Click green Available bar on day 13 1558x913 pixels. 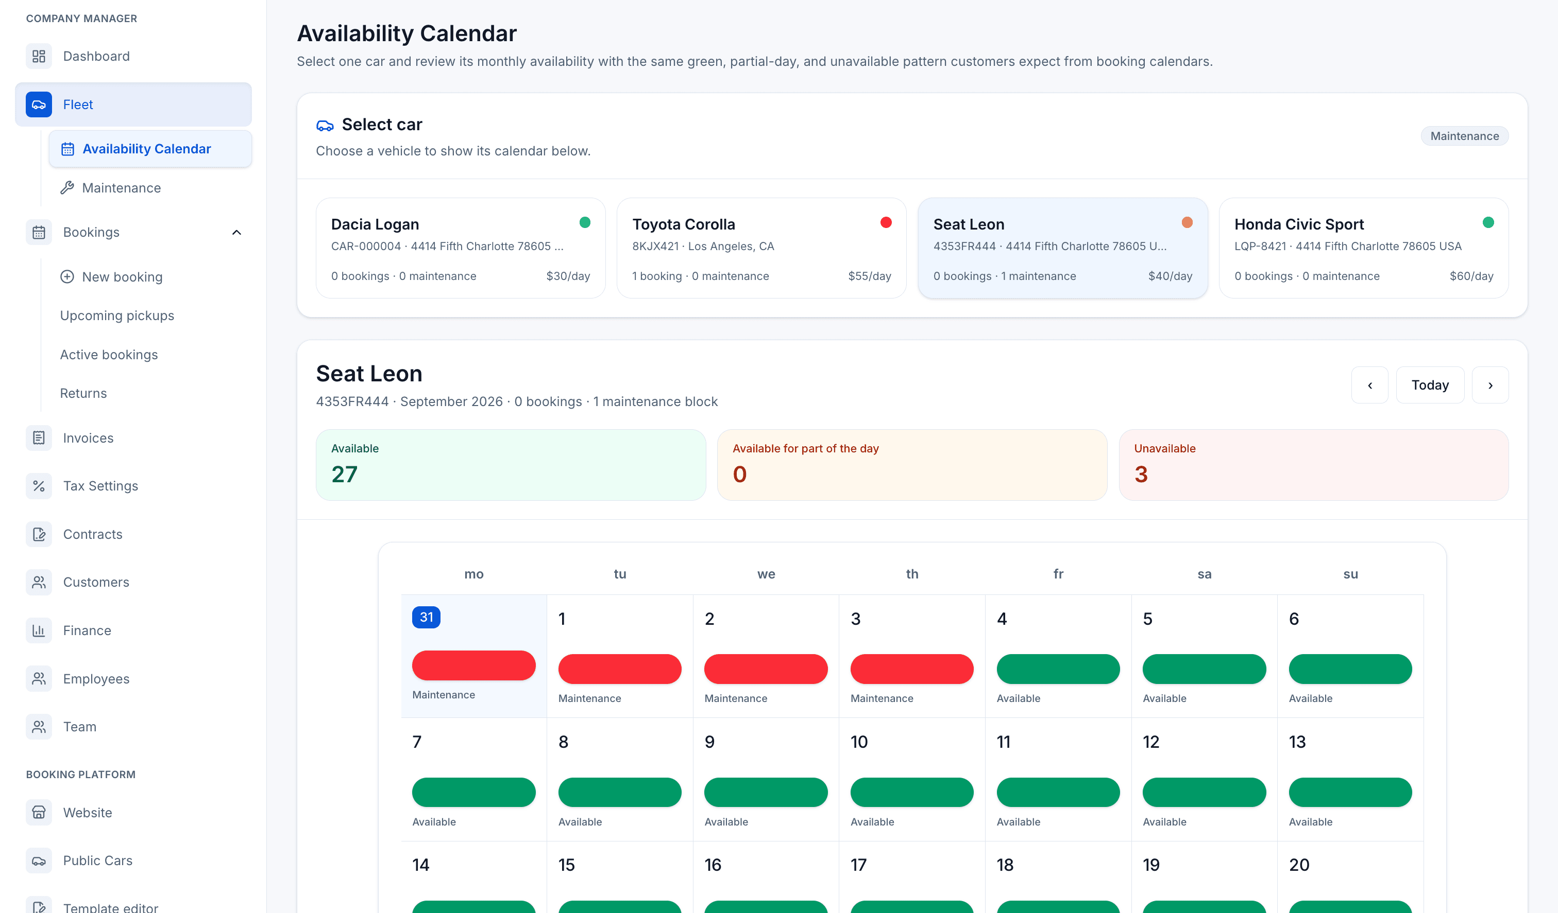[1350, 792]
